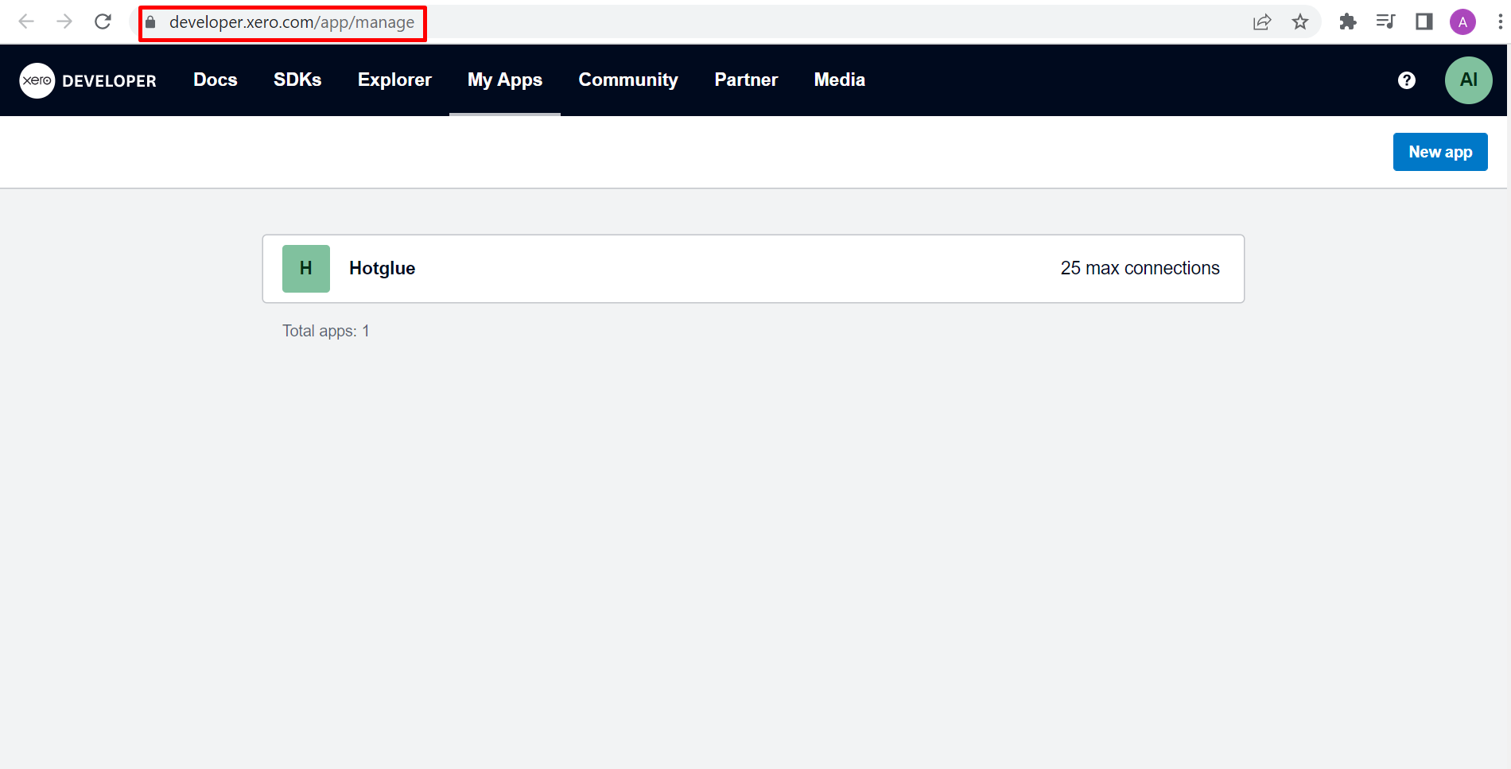The width and height of the screenshot is (1511, 769).
Task: Click the browser forward arrow
Action: [x=64, y=21]
